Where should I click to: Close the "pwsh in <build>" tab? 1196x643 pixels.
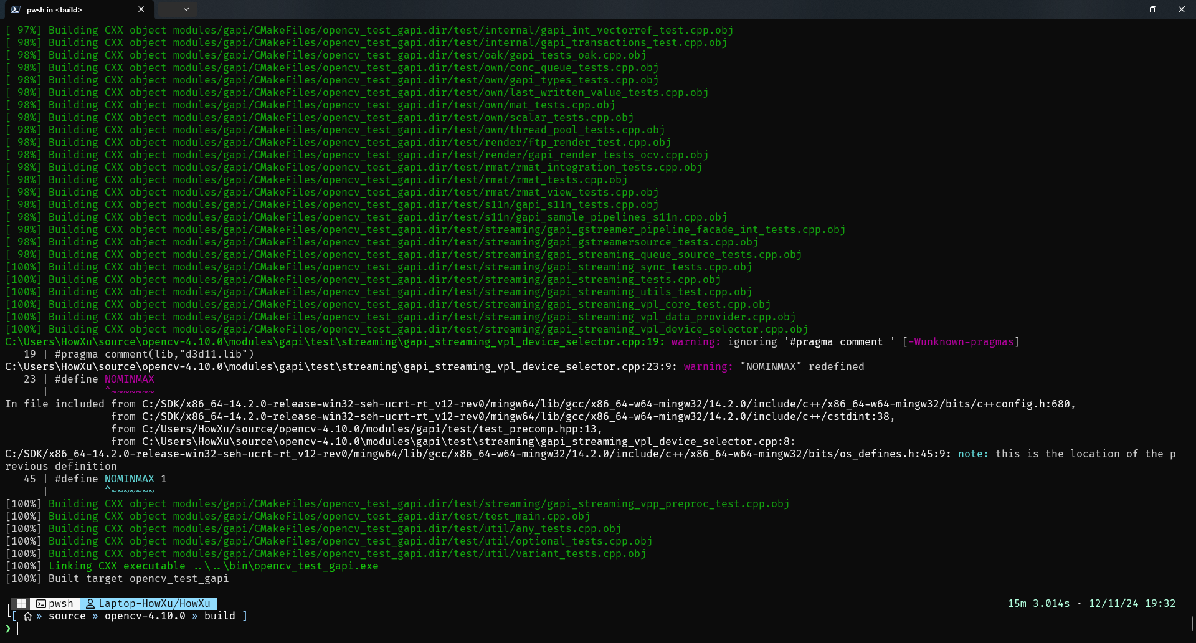click(x=141, y=9)
